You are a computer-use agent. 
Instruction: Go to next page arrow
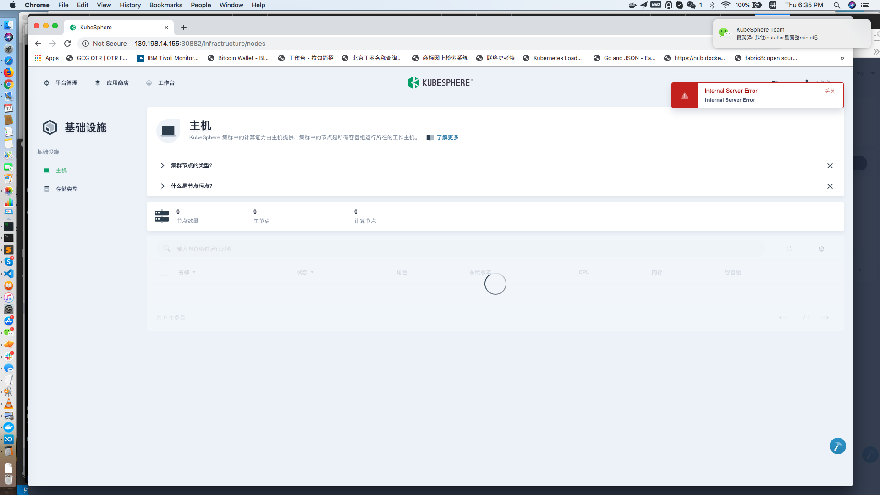[825, 318]
